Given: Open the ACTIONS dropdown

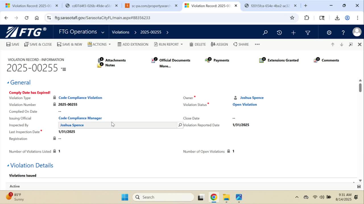Looking at the screenshot, I should [x=99, y=44].
